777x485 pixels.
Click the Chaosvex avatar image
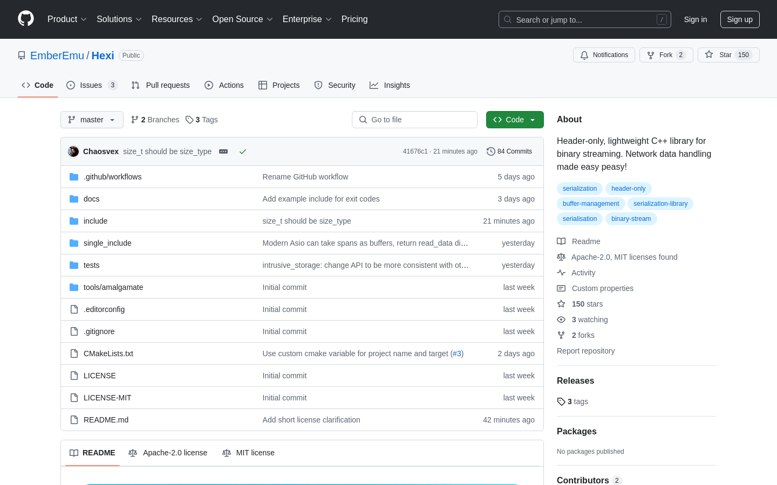coord(73,151)
